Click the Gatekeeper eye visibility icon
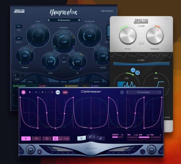The height and width of the screenshot is (164, 181). click(x=58, y=92)
